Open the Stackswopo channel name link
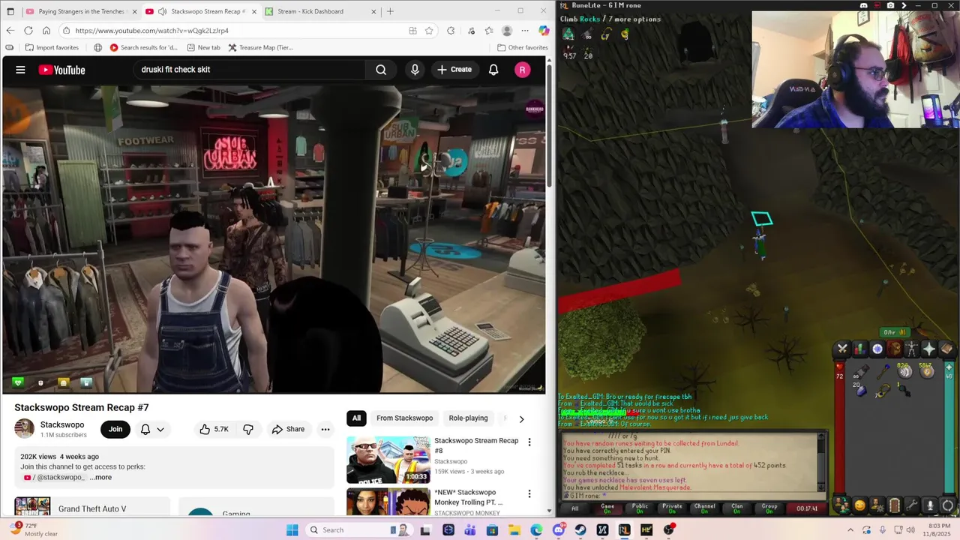The image size is (960, 540). tap(62, 424)
